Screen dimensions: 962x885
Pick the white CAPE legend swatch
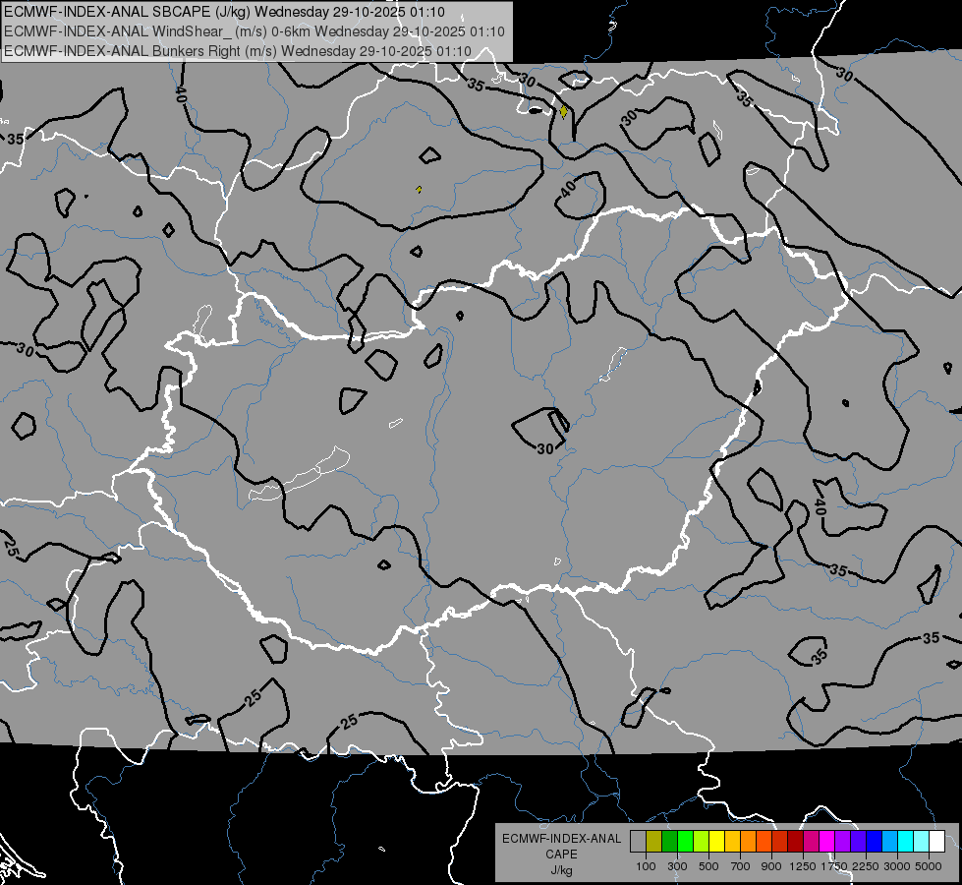(937, 842)
